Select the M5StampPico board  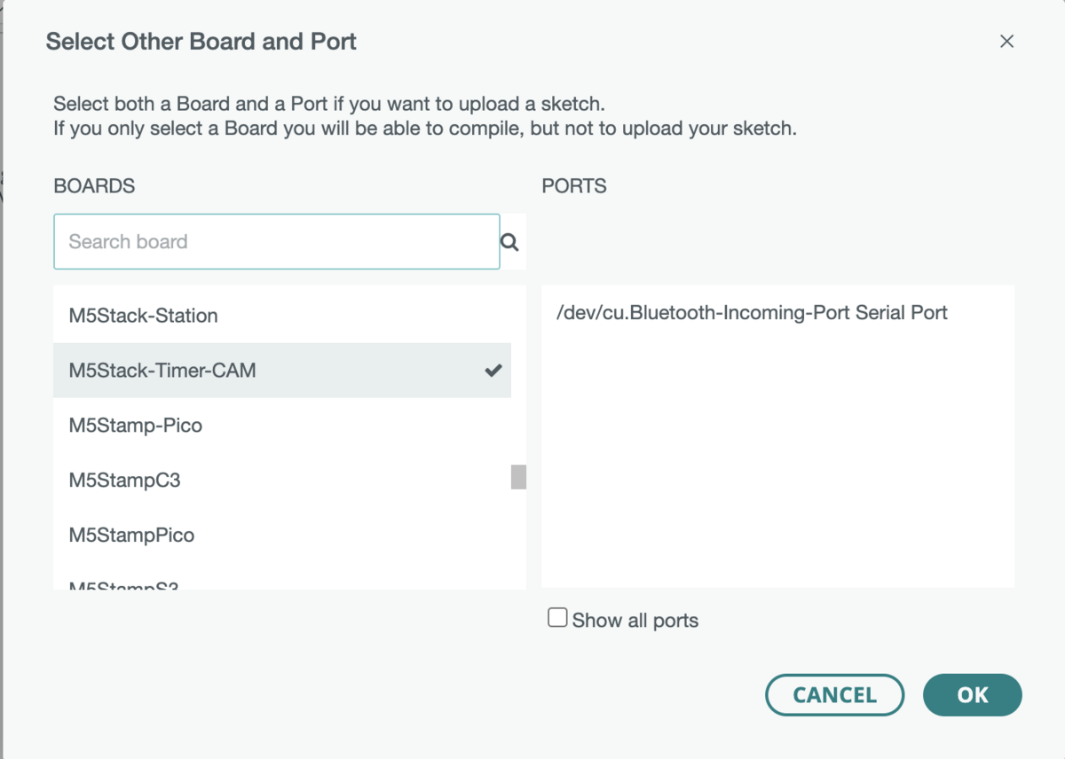tap(131, 536)
